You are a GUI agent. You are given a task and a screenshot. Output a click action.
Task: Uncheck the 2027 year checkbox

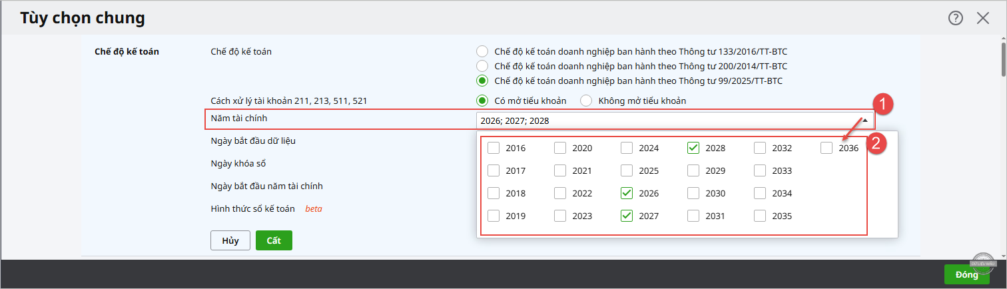(627, 216)
